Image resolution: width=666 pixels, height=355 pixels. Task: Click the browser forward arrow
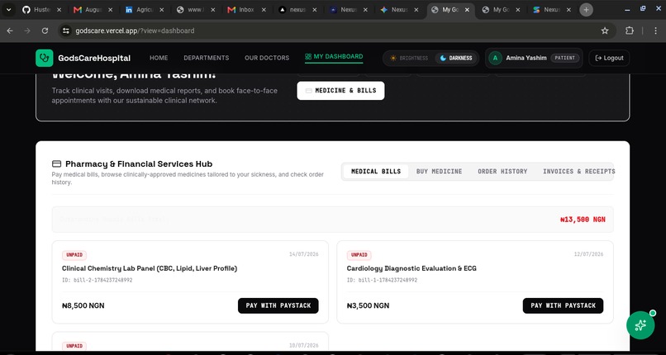pyautogui.click(x=27, y=31)
